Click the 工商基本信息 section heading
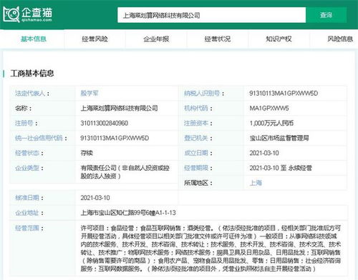Image resolution: width=358 pixels, height=280 pixels. (x=32, y=74)
